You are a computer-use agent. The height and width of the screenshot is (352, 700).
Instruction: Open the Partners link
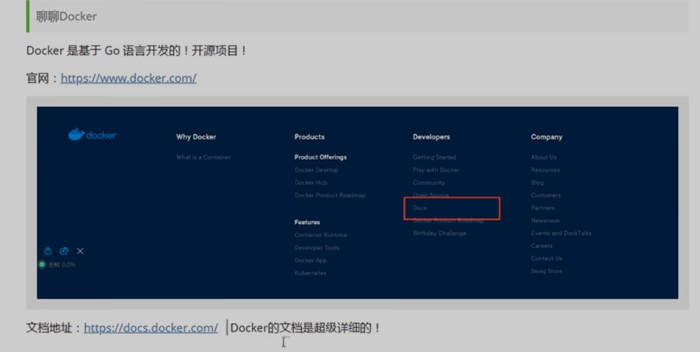(x=542, y=208)
